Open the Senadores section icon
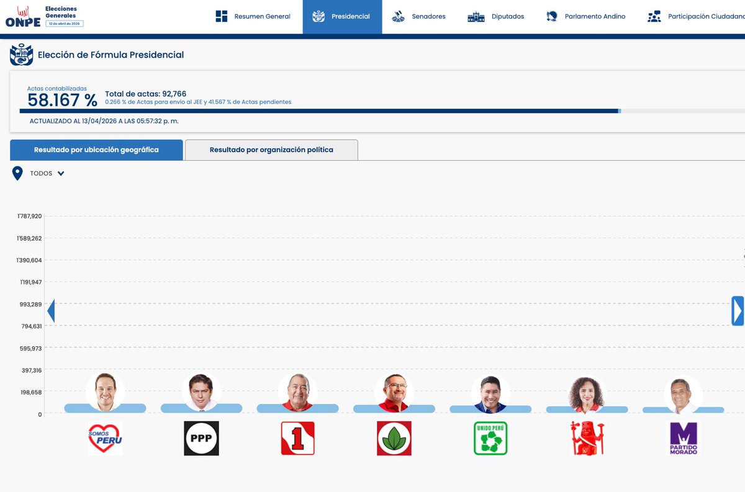The width and height of the screenshot is (745, 492). click(x=398, y=16)
